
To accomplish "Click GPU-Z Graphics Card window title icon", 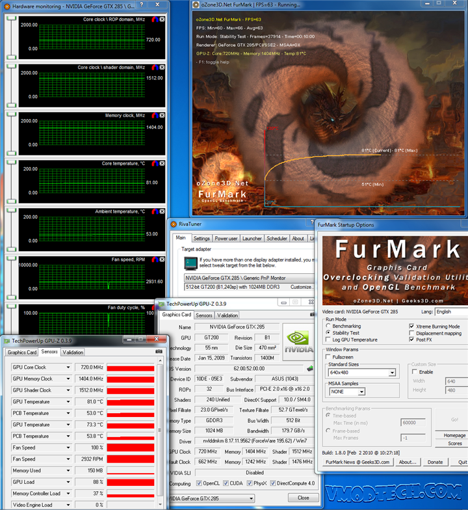I will 161,304.
